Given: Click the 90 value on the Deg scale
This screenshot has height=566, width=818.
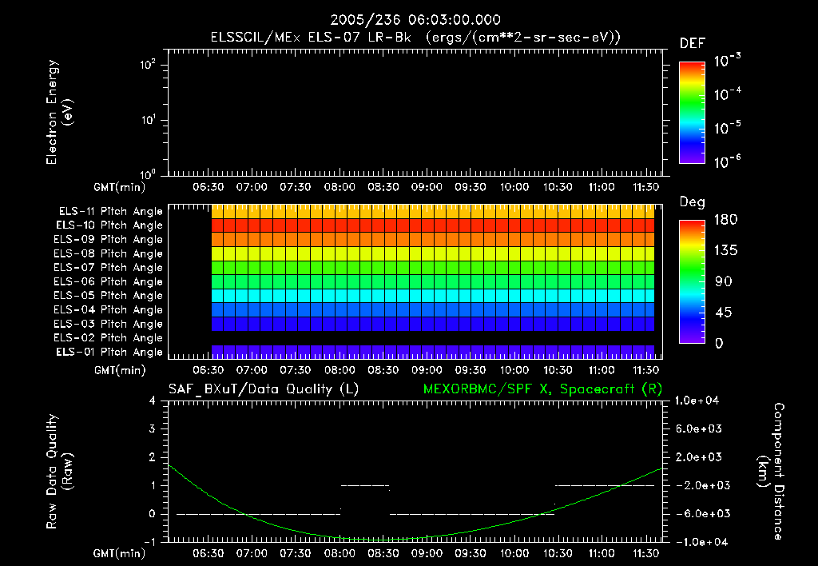Looking at the screenshot, I should [724, 282].
